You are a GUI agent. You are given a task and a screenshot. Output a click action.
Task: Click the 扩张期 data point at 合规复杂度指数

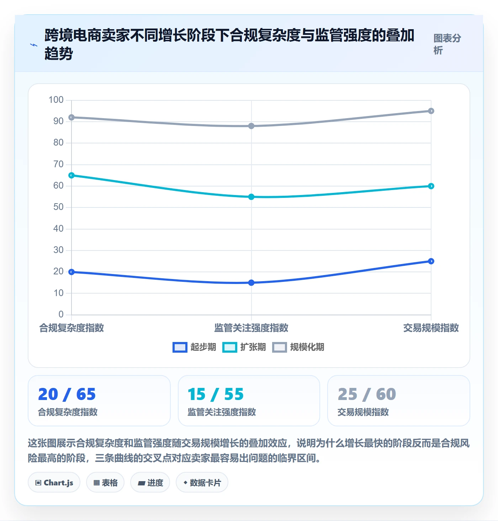point(71,175)
